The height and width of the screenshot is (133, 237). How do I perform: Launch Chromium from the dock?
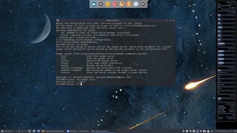[x=136, y=4]
